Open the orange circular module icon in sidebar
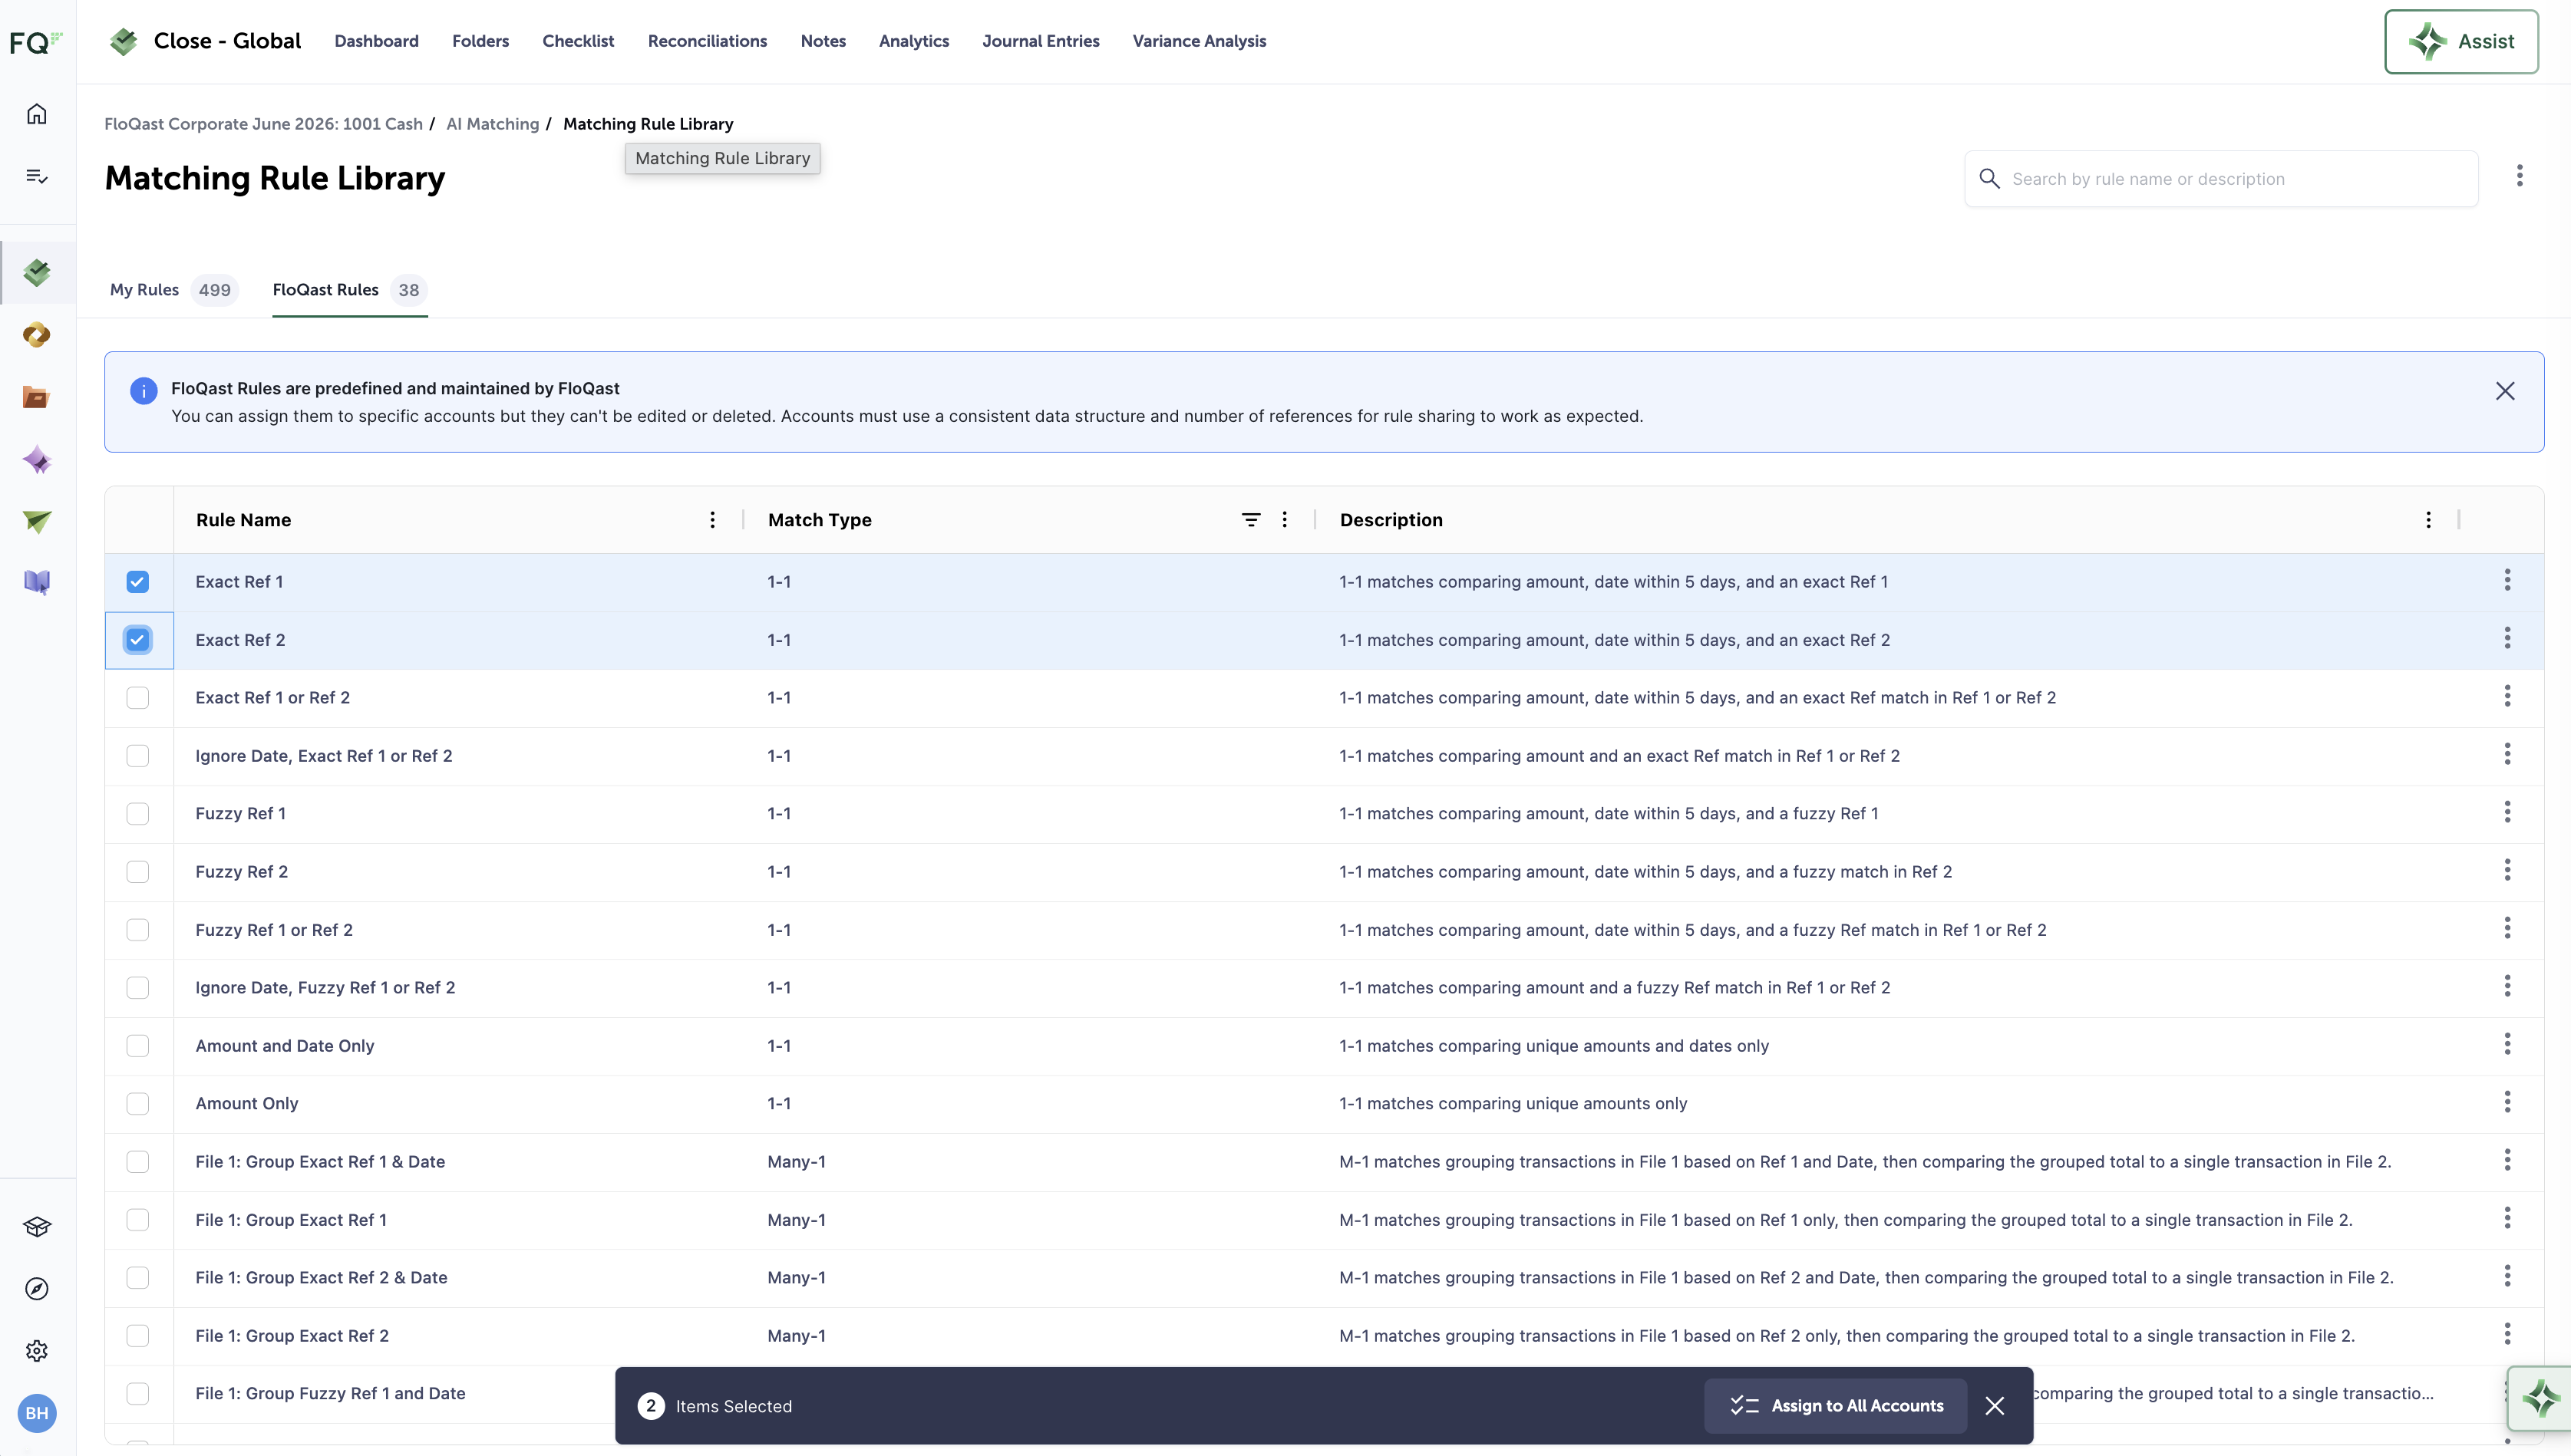 click(37, 335)
